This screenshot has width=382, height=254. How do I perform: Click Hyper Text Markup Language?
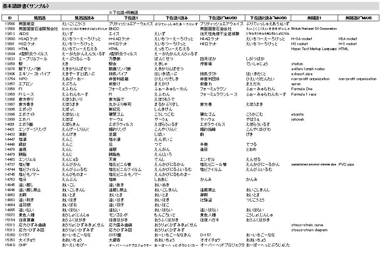(x=314, y=49)
